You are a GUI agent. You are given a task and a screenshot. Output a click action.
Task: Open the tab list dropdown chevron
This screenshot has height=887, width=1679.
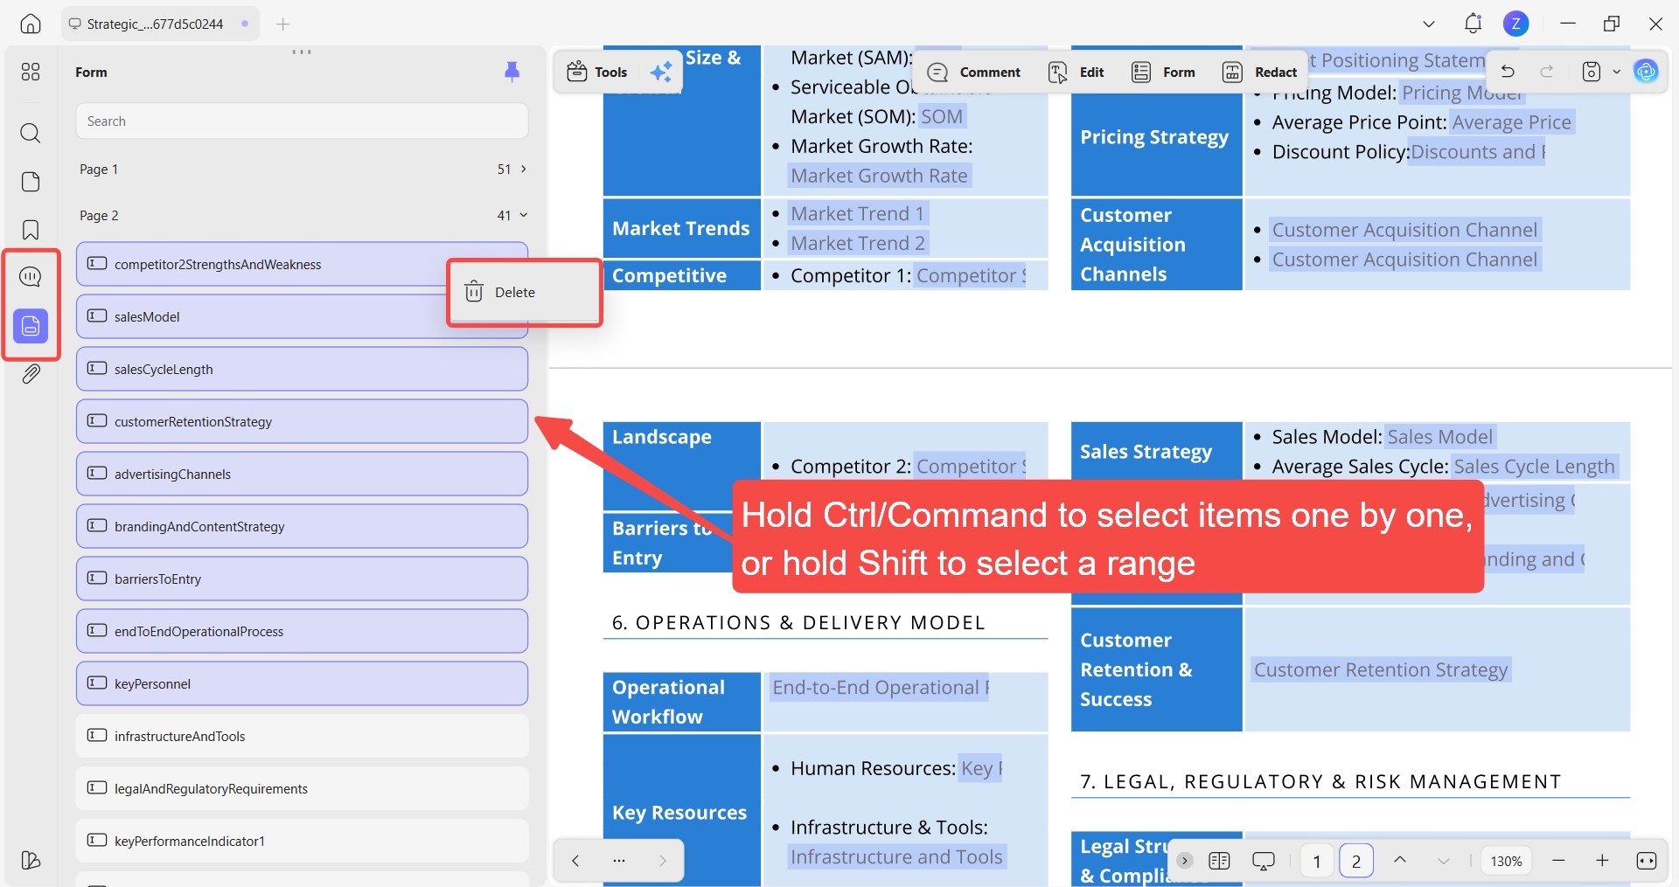point(1429,24)
